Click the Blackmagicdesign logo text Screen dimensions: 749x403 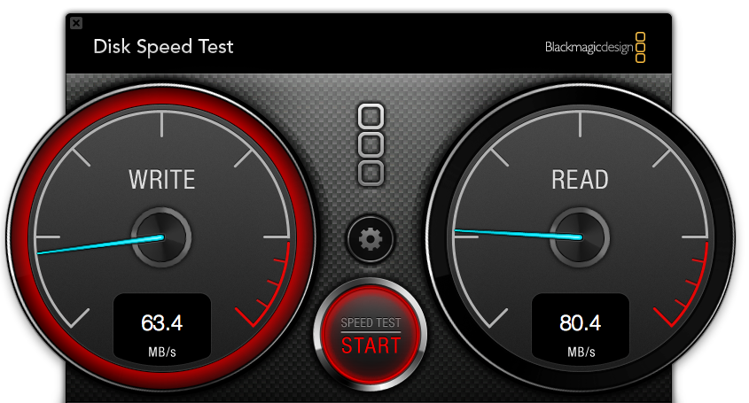[x=589, y=47]
